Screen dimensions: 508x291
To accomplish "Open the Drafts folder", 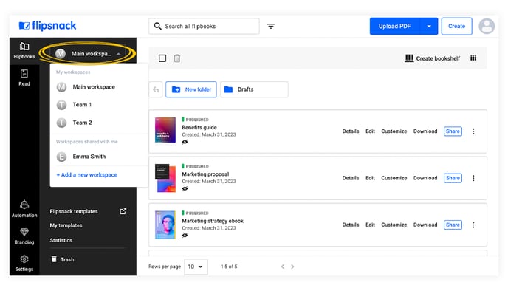I will (254, 89).
